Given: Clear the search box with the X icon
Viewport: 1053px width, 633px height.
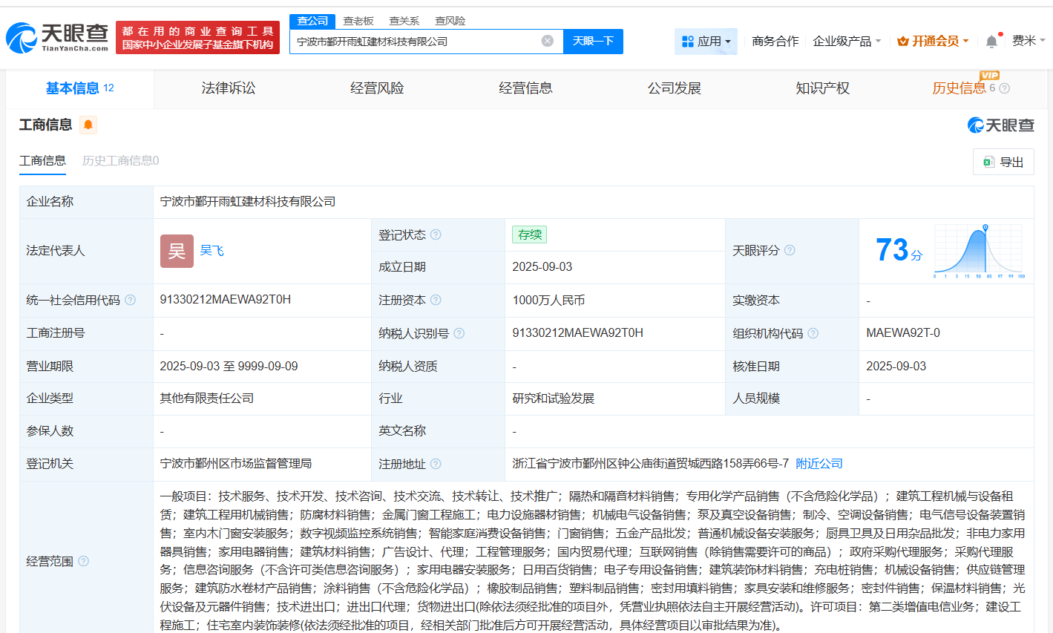Looking at the screenshot, I should click(548, 41).
